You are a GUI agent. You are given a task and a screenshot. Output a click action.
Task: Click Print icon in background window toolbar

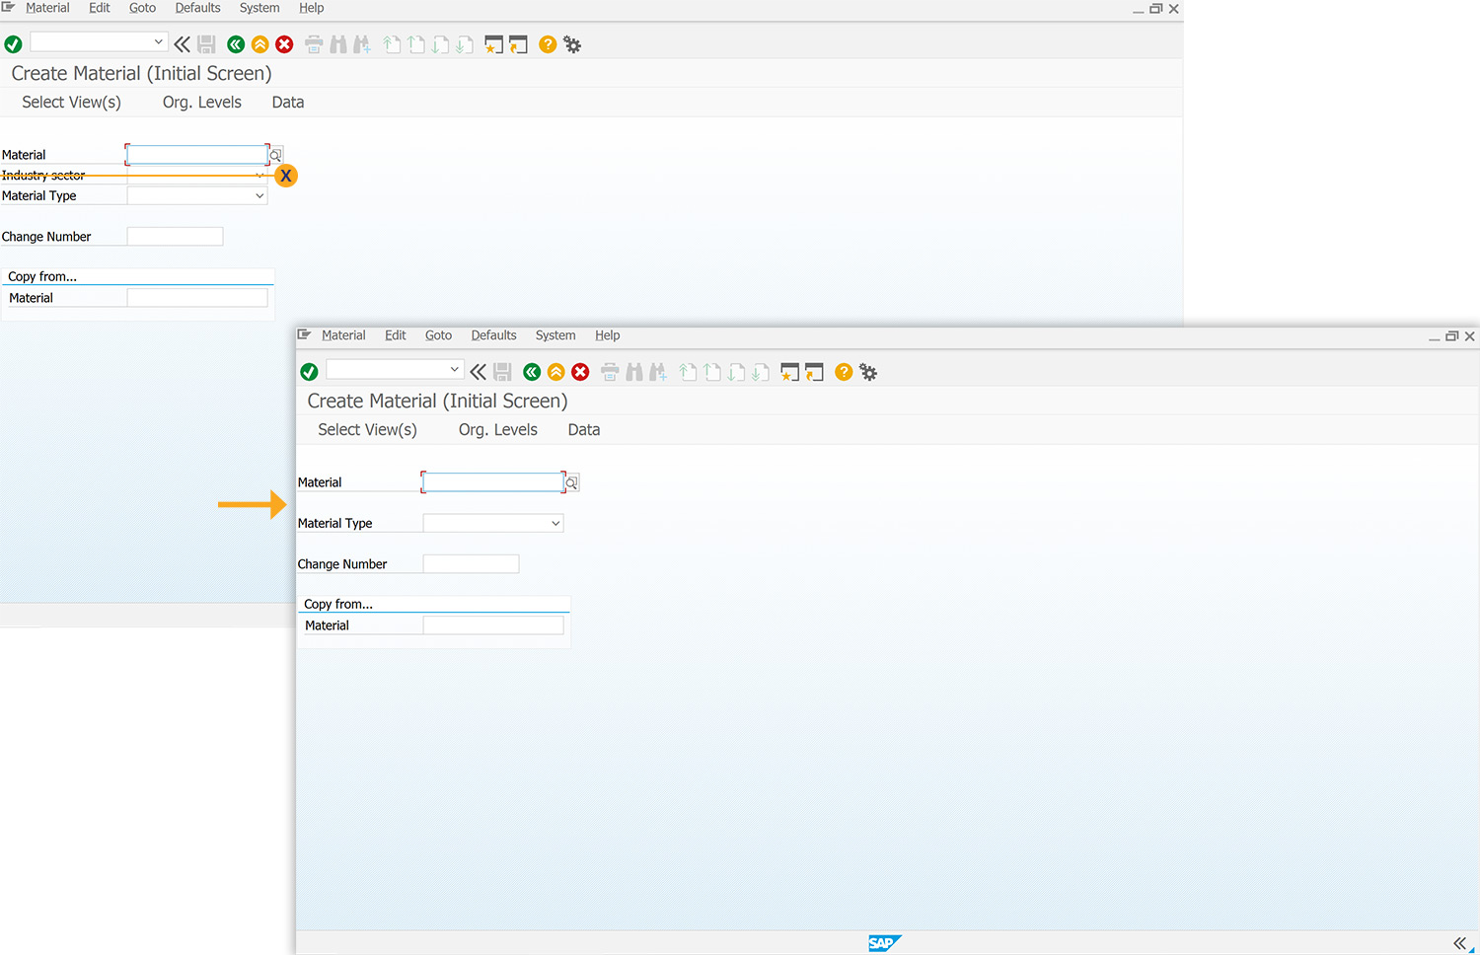click(x=314, y=44)
